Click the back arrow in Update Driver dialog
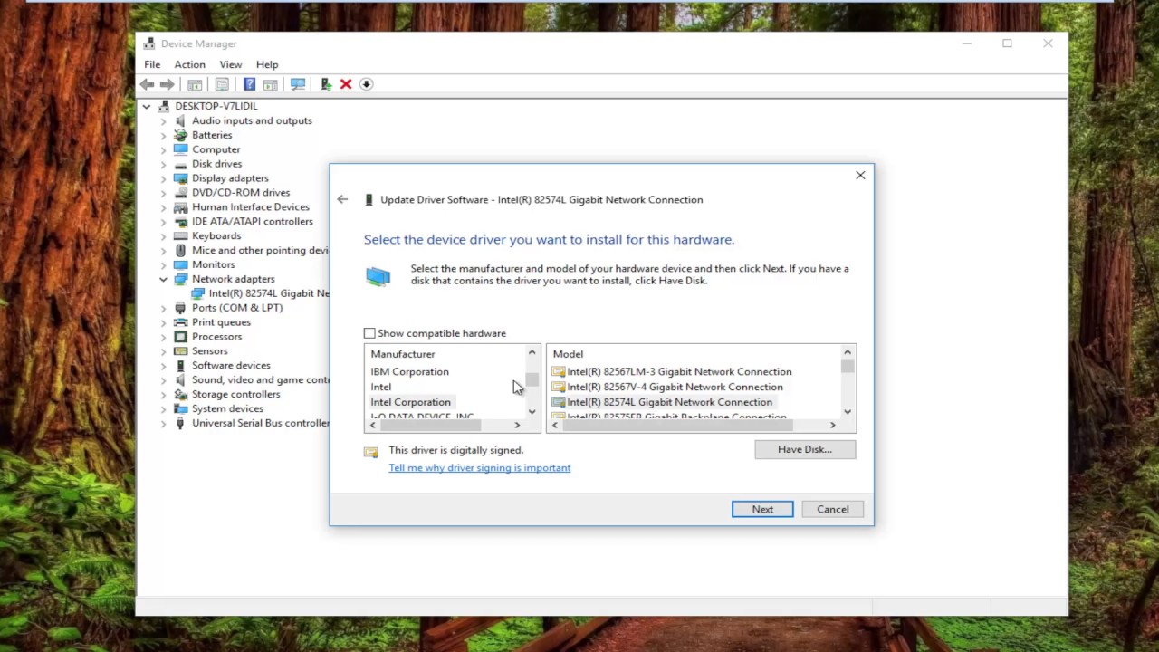This screenshot has width=1159, height=652. [342, 199]
